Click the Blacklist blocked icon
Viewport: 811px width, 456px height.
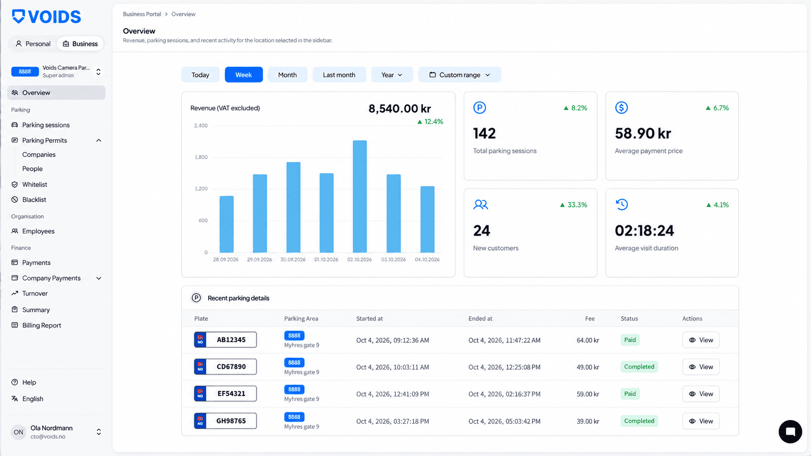point(15,200)
